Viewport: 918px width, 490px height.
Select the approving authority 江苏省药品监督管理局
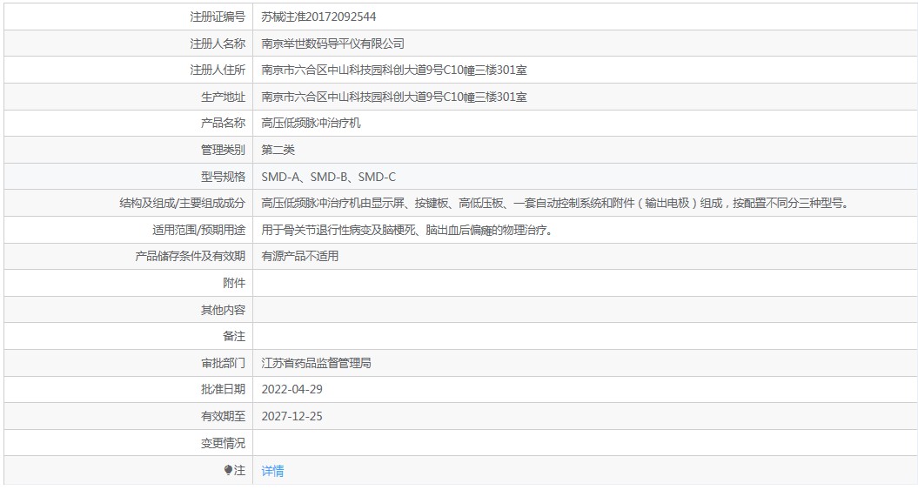[x=316, y=364]
